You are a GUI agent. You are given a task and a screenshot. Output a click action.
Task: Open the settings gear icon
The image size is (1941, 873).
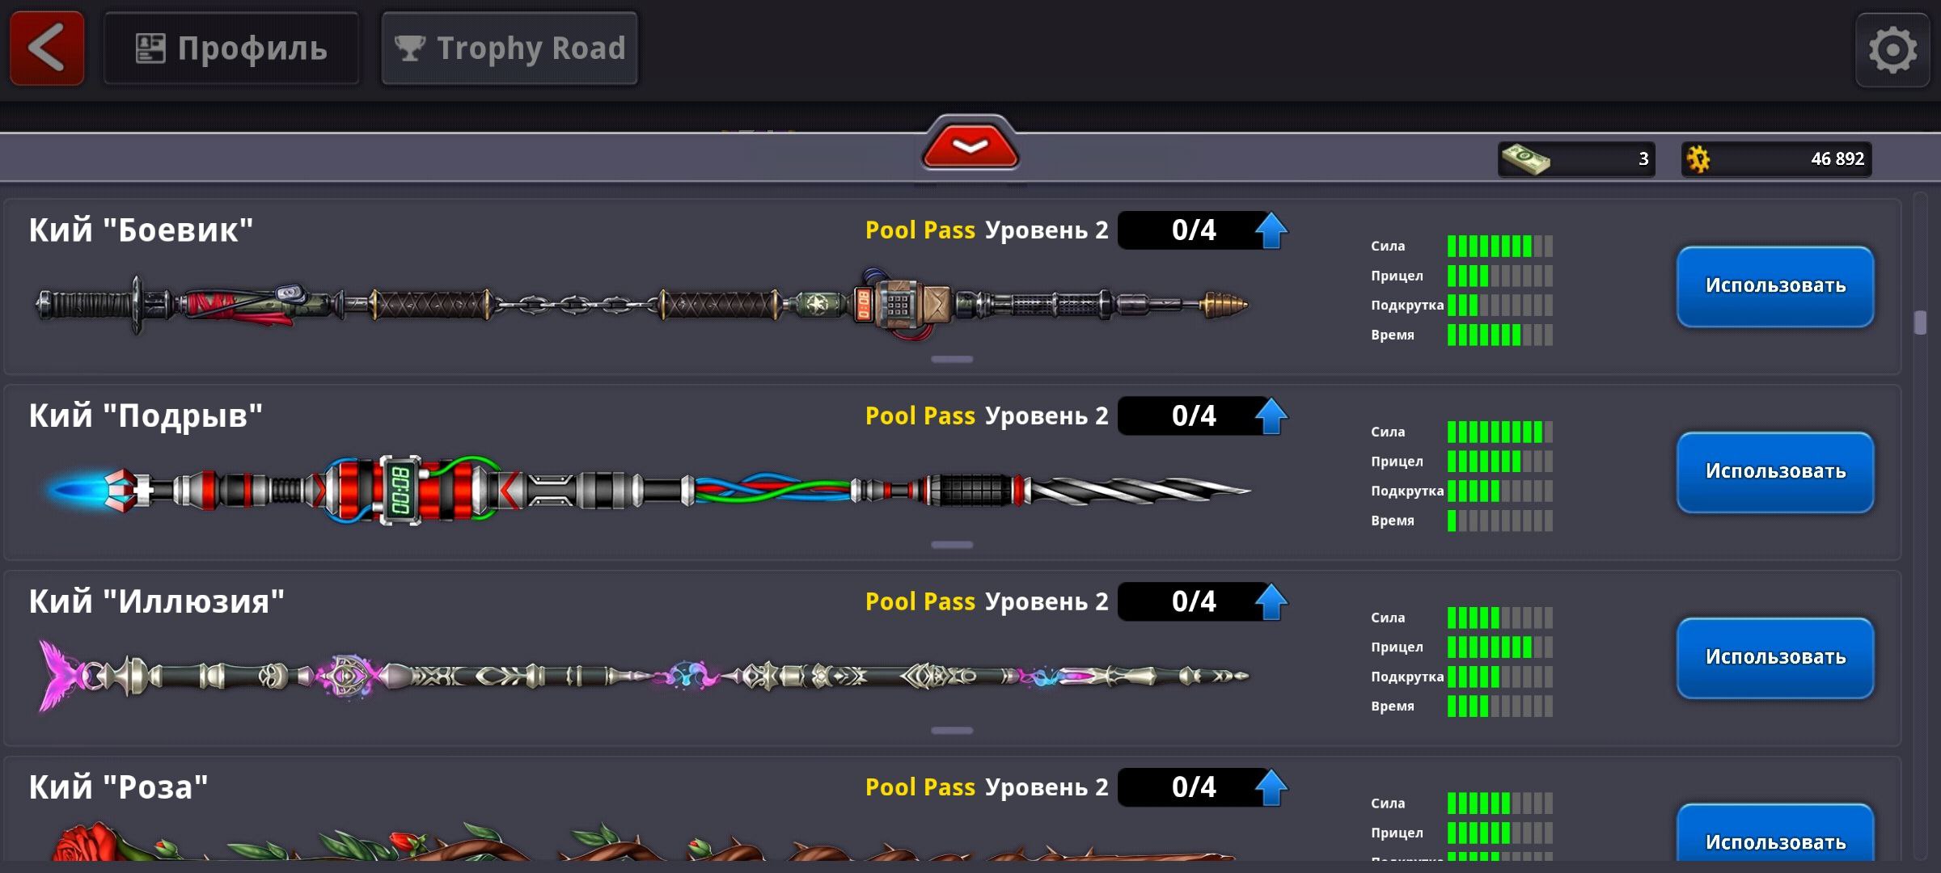click(x=1892, y=50)
